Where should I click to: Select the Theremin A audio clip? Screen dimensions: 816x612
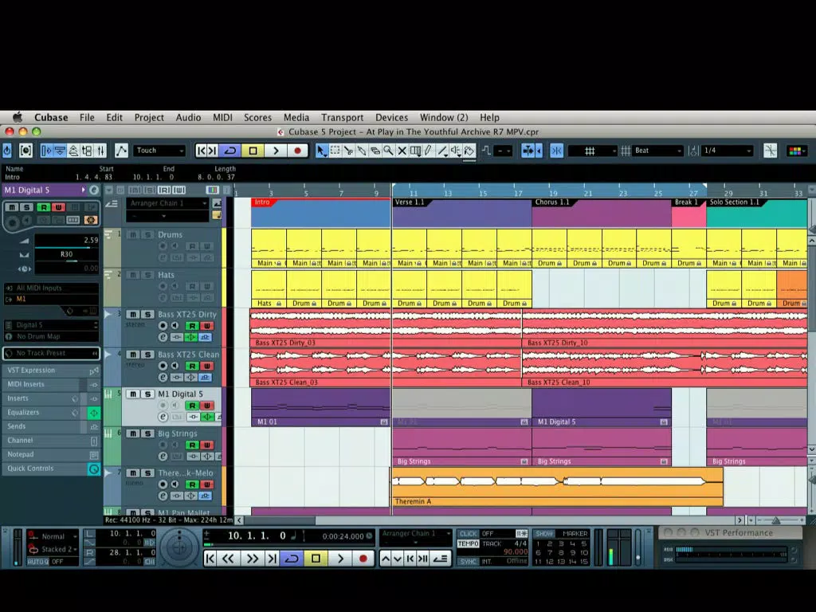pyautogui.click(x=557, y=487)
